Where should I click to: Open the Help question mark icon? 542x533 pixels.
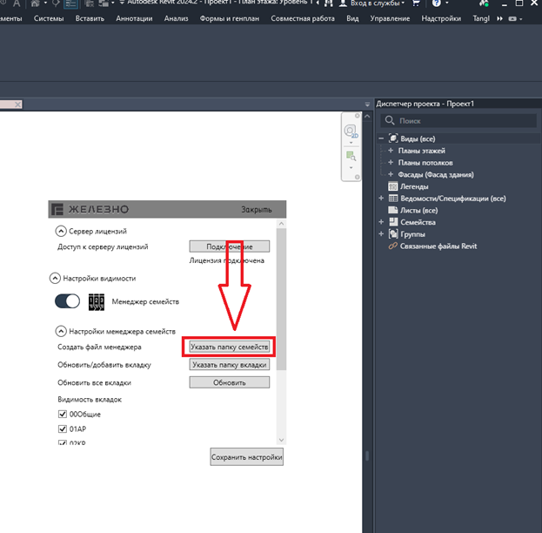[437, 3]
